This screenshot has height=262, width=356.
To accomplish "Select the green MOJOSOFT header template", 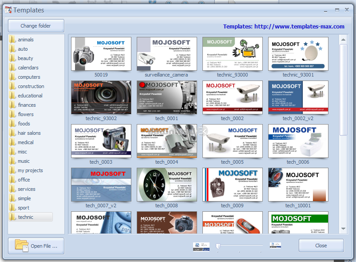I will 298,223.
